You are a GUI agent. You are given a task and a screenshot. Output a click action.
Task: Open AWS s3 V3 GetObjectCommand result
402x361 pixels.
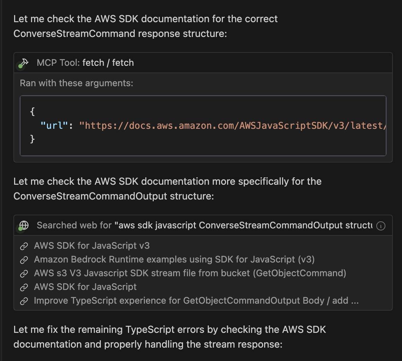point(190,273)
